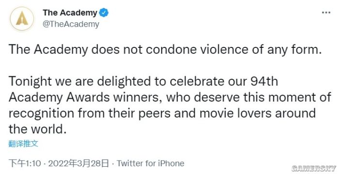This screenshot has width=339, height=174.
Task: Click the final line "the world."
Action: 37,130
